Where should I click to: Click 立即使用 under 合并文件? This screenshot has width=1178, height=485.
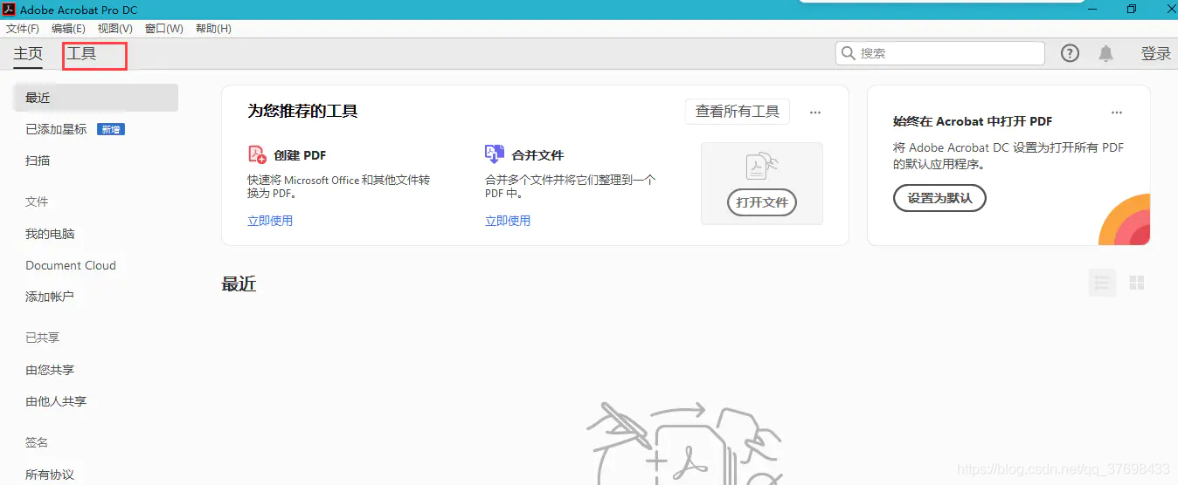coord(508,221)
